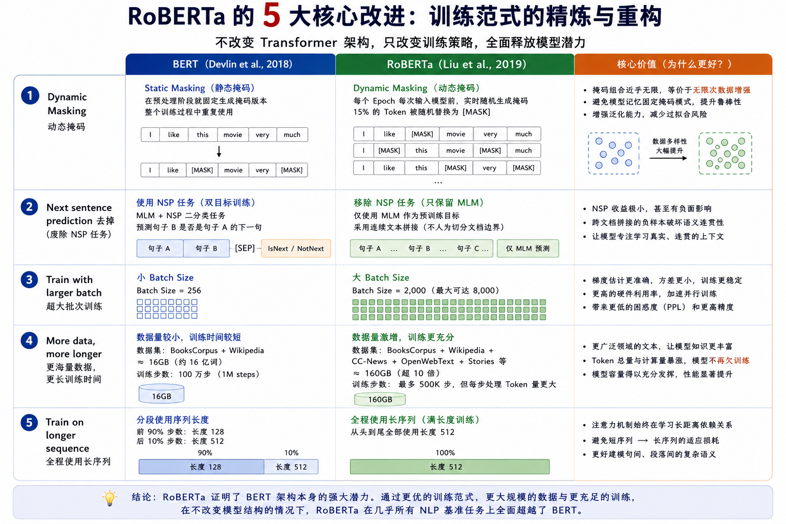Click the row label 超大批次训练

coord(74,307)
